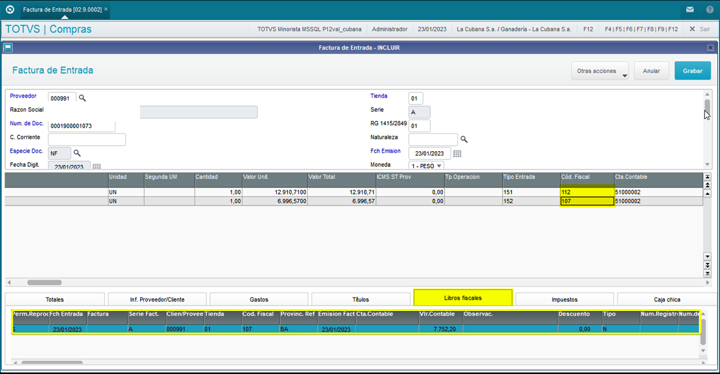Screen dimensions: 720x374
Task: Click the Sair link
Action: coord(705,29)
